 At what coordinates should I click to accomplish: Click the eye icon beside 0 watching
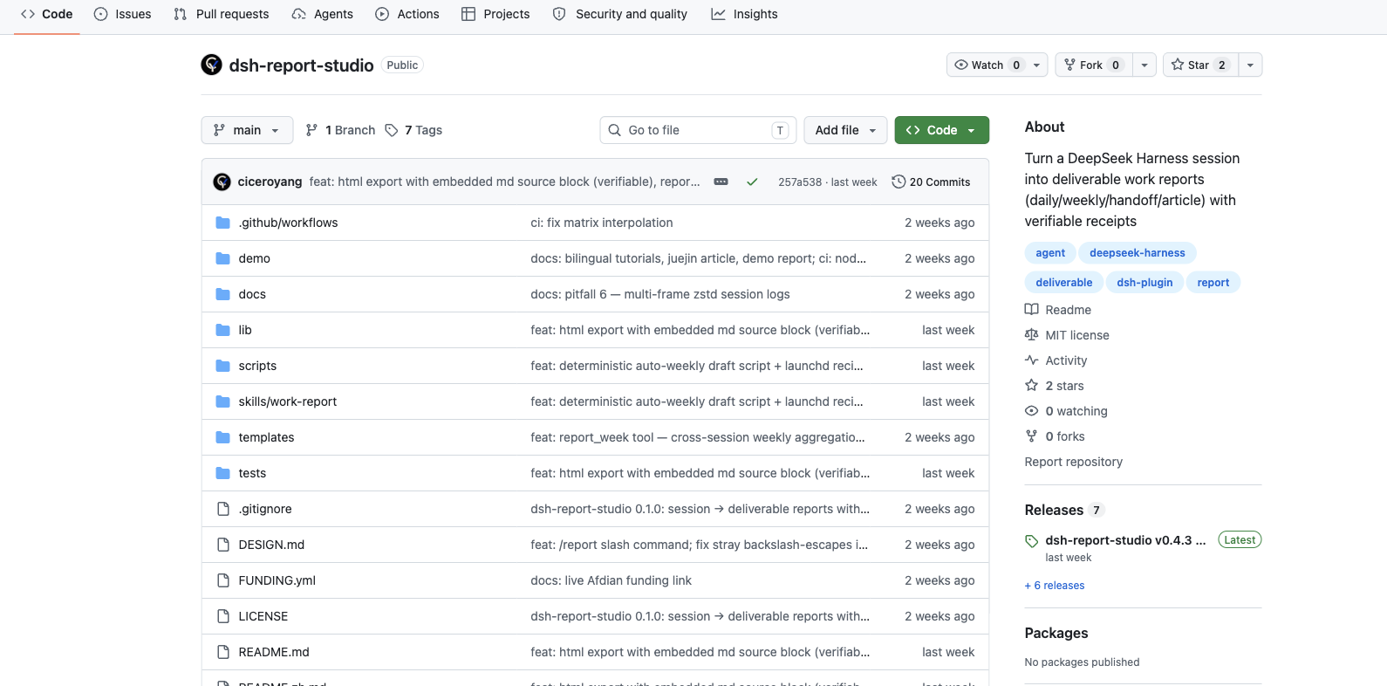[1032, 411]
